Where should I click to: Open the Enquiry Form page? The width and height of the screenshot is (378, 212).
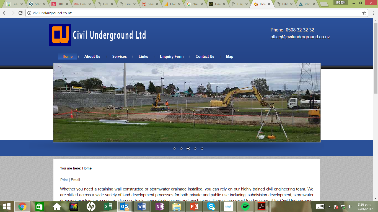(172, 56)
